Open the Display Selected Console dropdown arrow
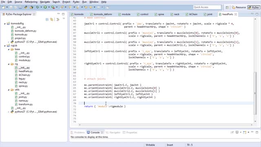 [x=241, y=132]
